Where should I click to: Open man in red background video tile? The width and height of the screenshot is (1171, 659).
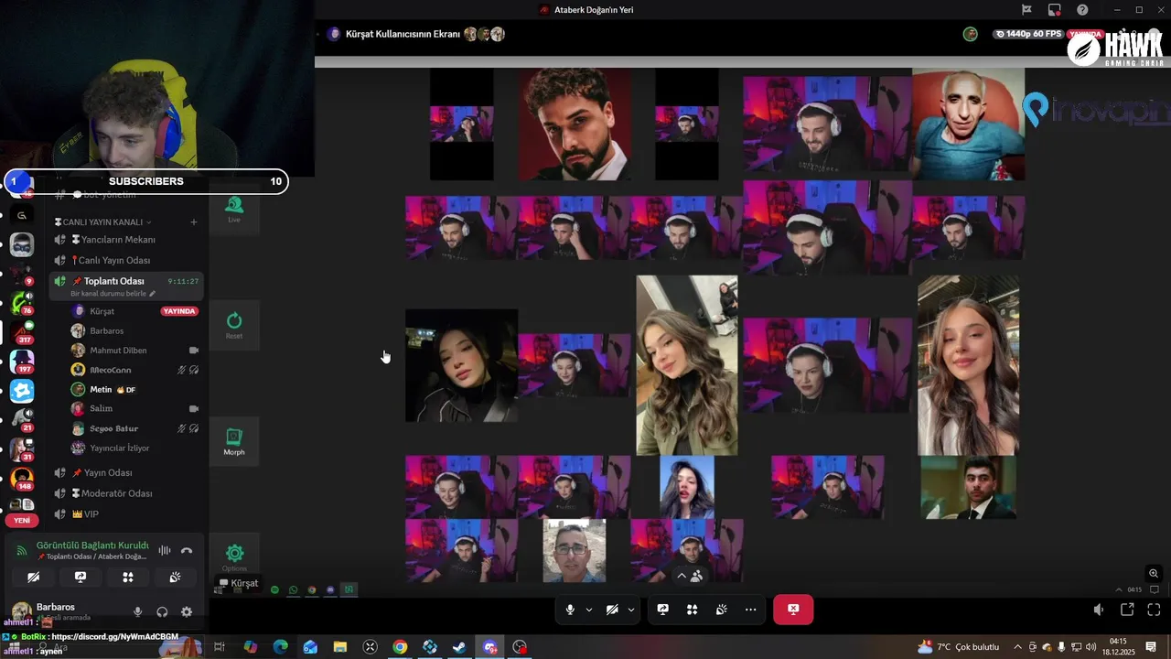click(x=575, y=124)
